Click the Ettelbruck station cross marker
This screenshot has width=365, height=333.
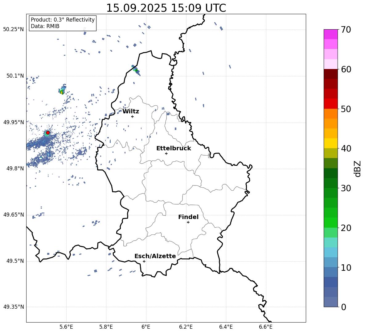166,153
